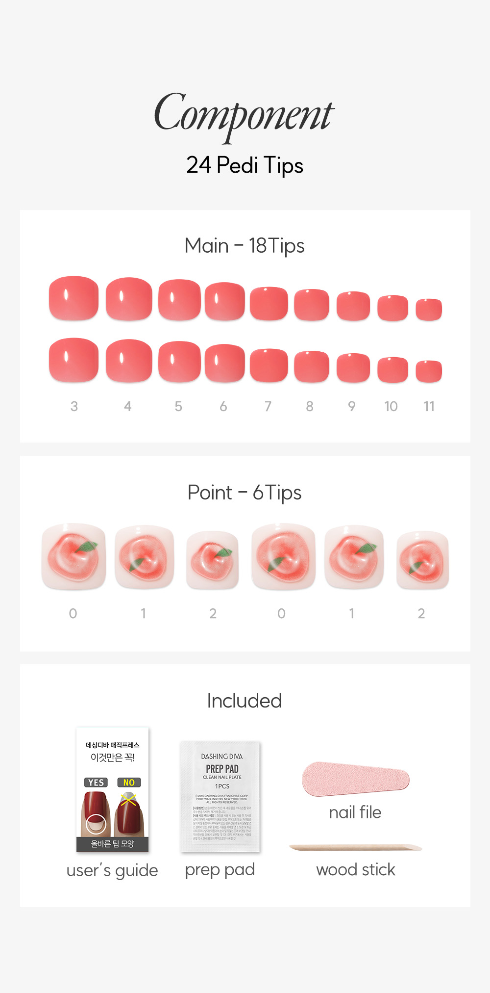Select the "Main – 18Tips" heading
Viewport: 490px width, 993px height.
click(x=245, y=246)
